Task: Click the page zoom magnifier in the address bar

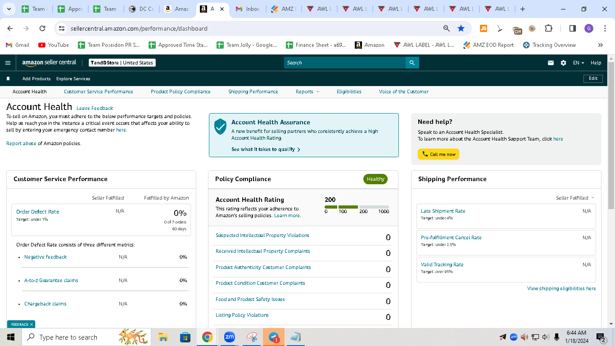Action: (447, 28)
